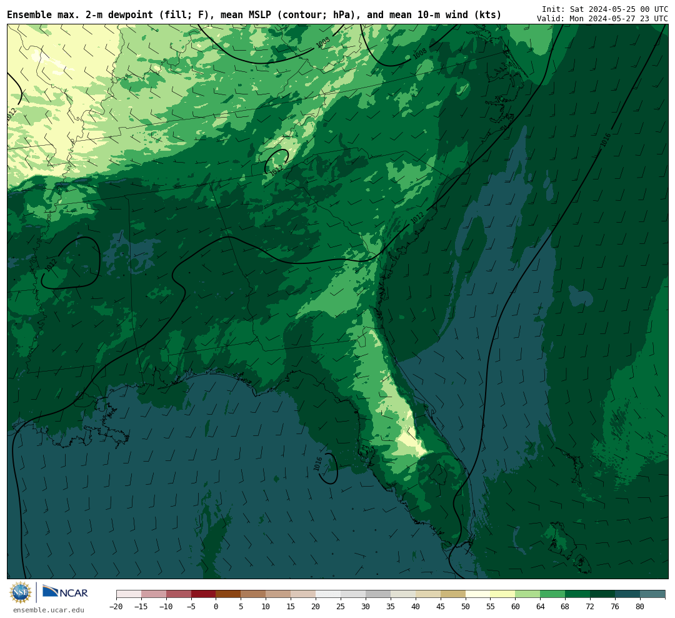This screenshot has height=618, width=675.
Task: Click the '-10' colorbar label
Action: coord(166,607)
